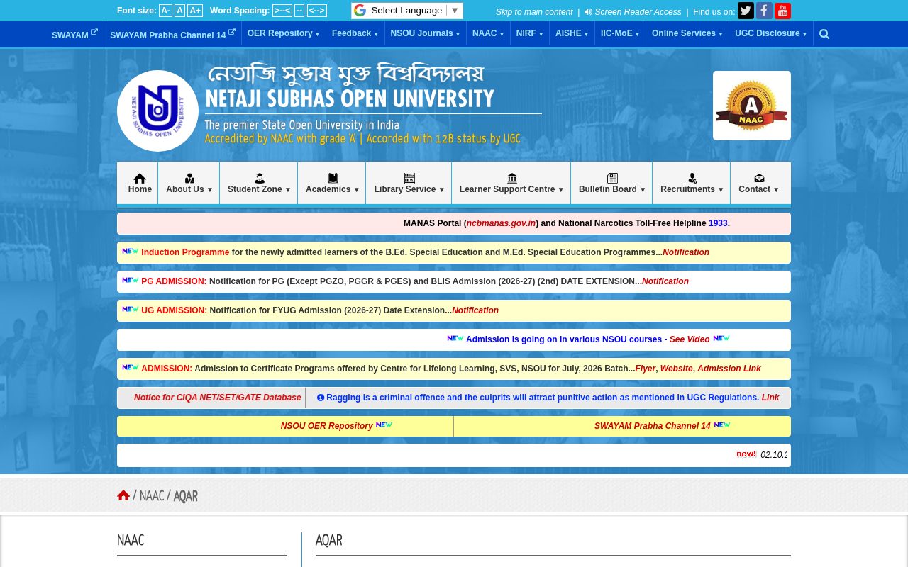908x567 pixels.
Task: Open SWAYAM Prabha Channel 14 yellow banner
Action: [x=652, y=426]
